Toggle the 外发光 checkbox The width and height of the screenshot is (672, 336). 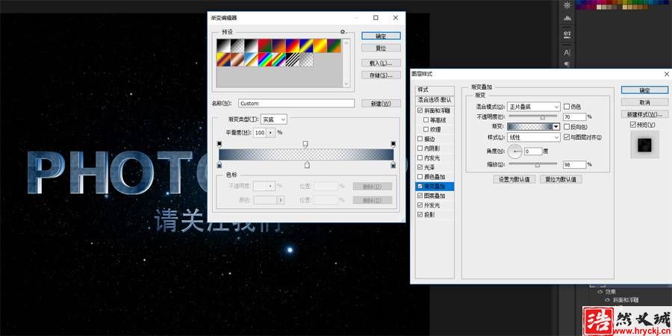(x=419, y=205)
